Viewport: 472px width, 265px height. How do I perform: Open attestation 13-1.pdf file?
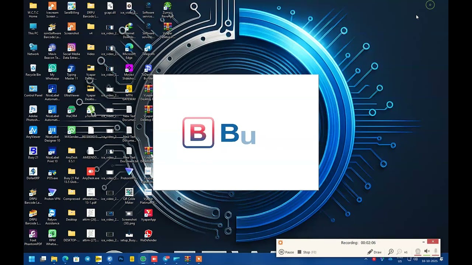point(91,196)
